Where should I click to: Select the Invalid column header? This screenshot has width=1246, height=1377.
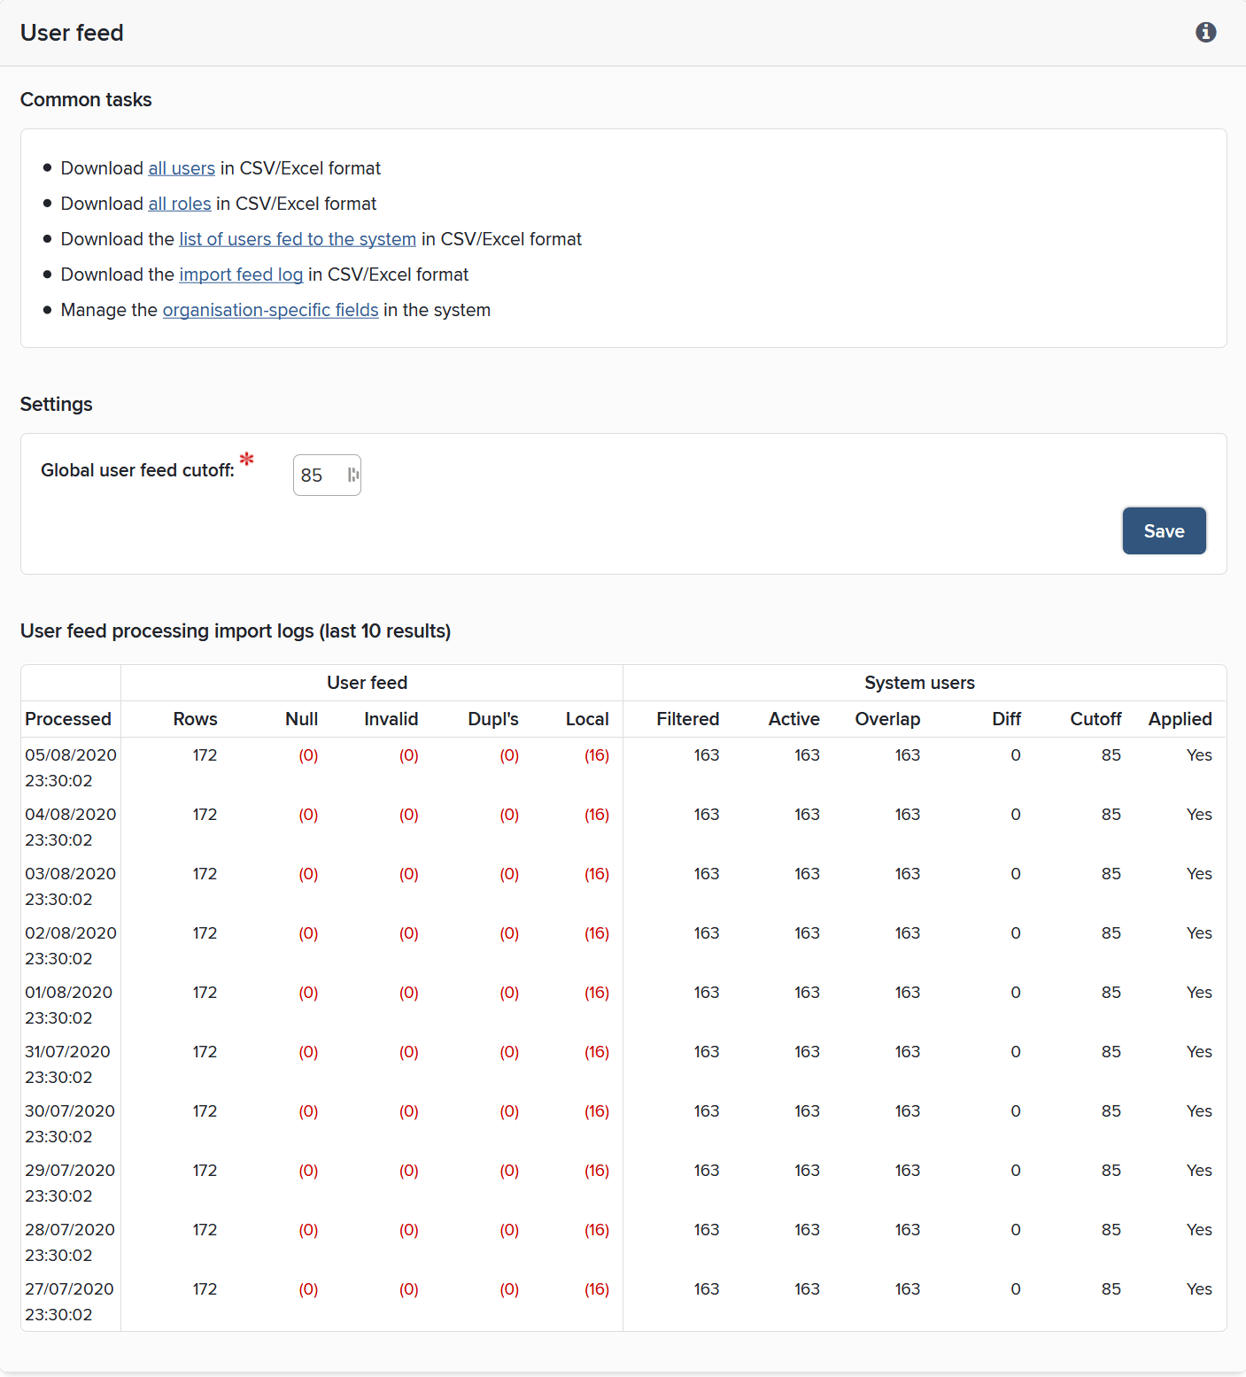(x=391, y=719)
